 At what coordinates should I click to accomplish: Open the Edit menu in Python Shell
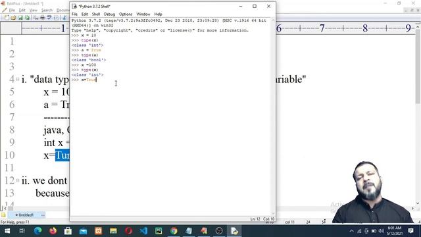[x=85, y=14]
